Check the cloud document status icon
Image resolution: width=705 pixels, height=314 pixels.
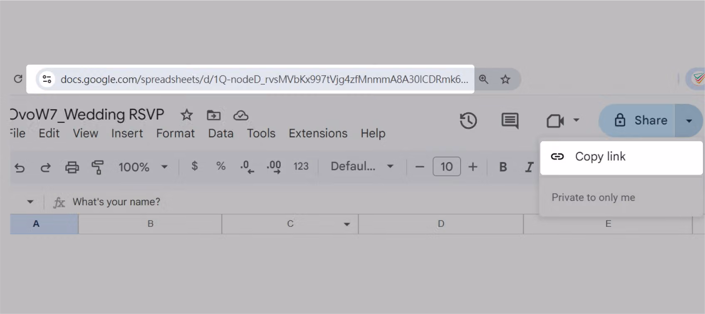[x=241, y=115]
